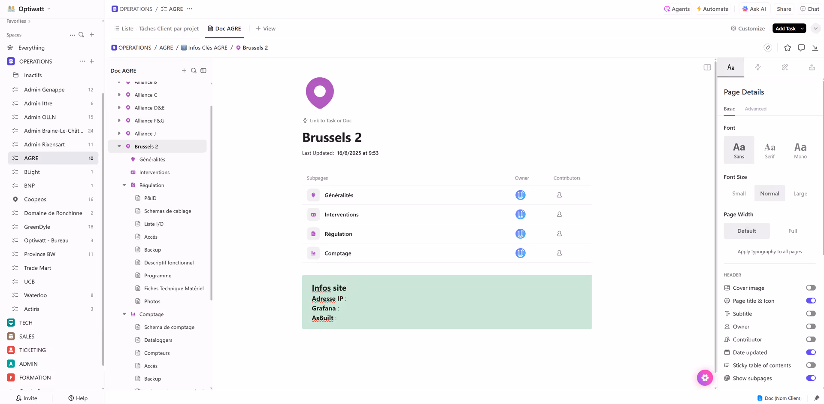This screenshot has width=824, height=404.
Task: Expand the Alliance C tree item
Action: (120, 94)
